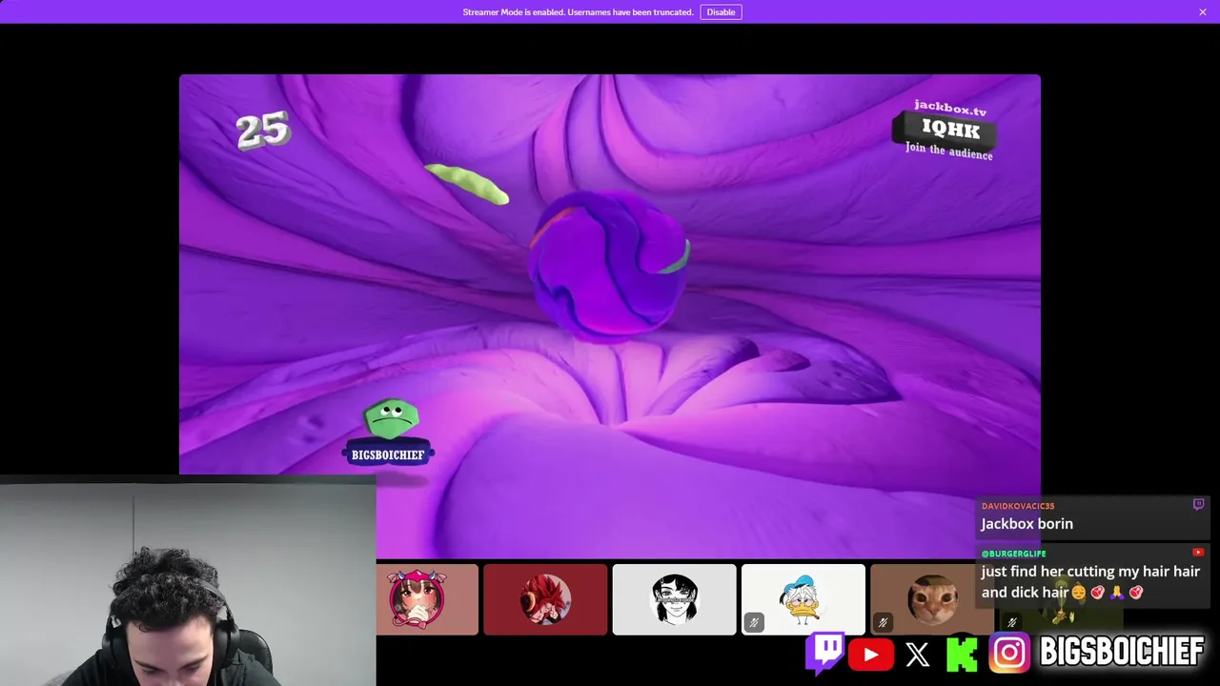Click the muted microphone icon on the cat avatar tile
This screenshot has width=1220, height=686.
883,623
